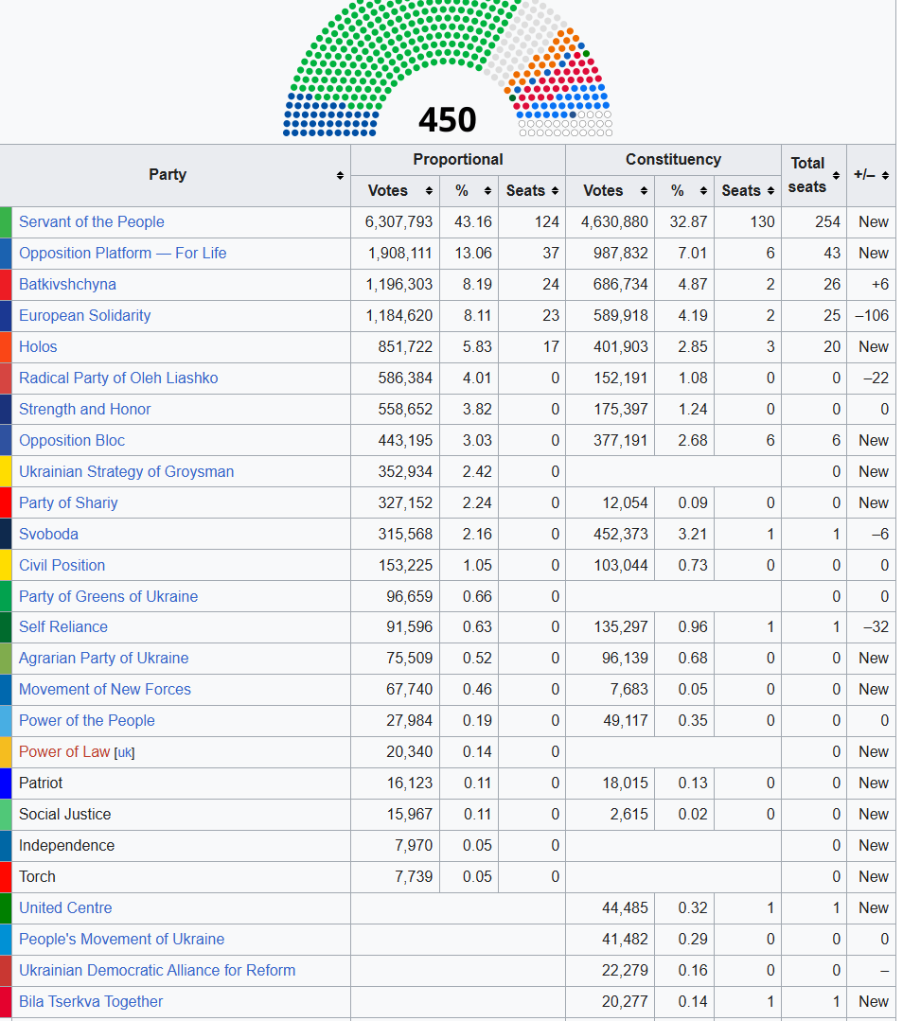Open Ukrainian Strategy of Groysman link
This screenshot has height=1021, width=903.
click(127, 472)
